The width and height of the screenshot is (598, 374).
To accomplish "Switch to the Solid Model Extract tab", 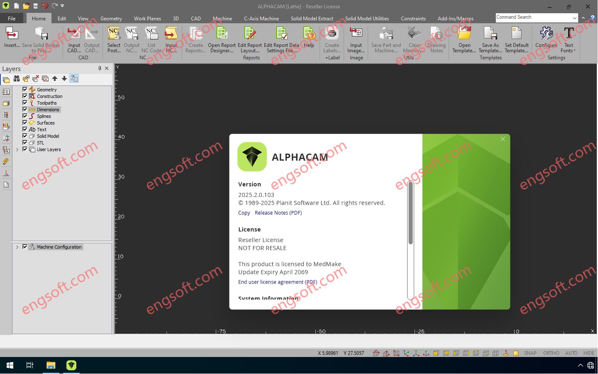I will tap(312, 18).
